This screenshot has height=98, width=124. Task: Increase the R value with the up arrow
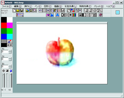click(10, 51)
